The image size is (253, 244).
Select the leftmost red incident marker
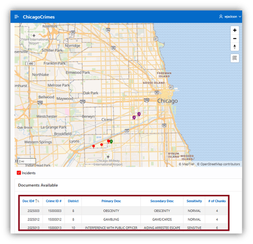pyautogui.click(x=94, y=146)
